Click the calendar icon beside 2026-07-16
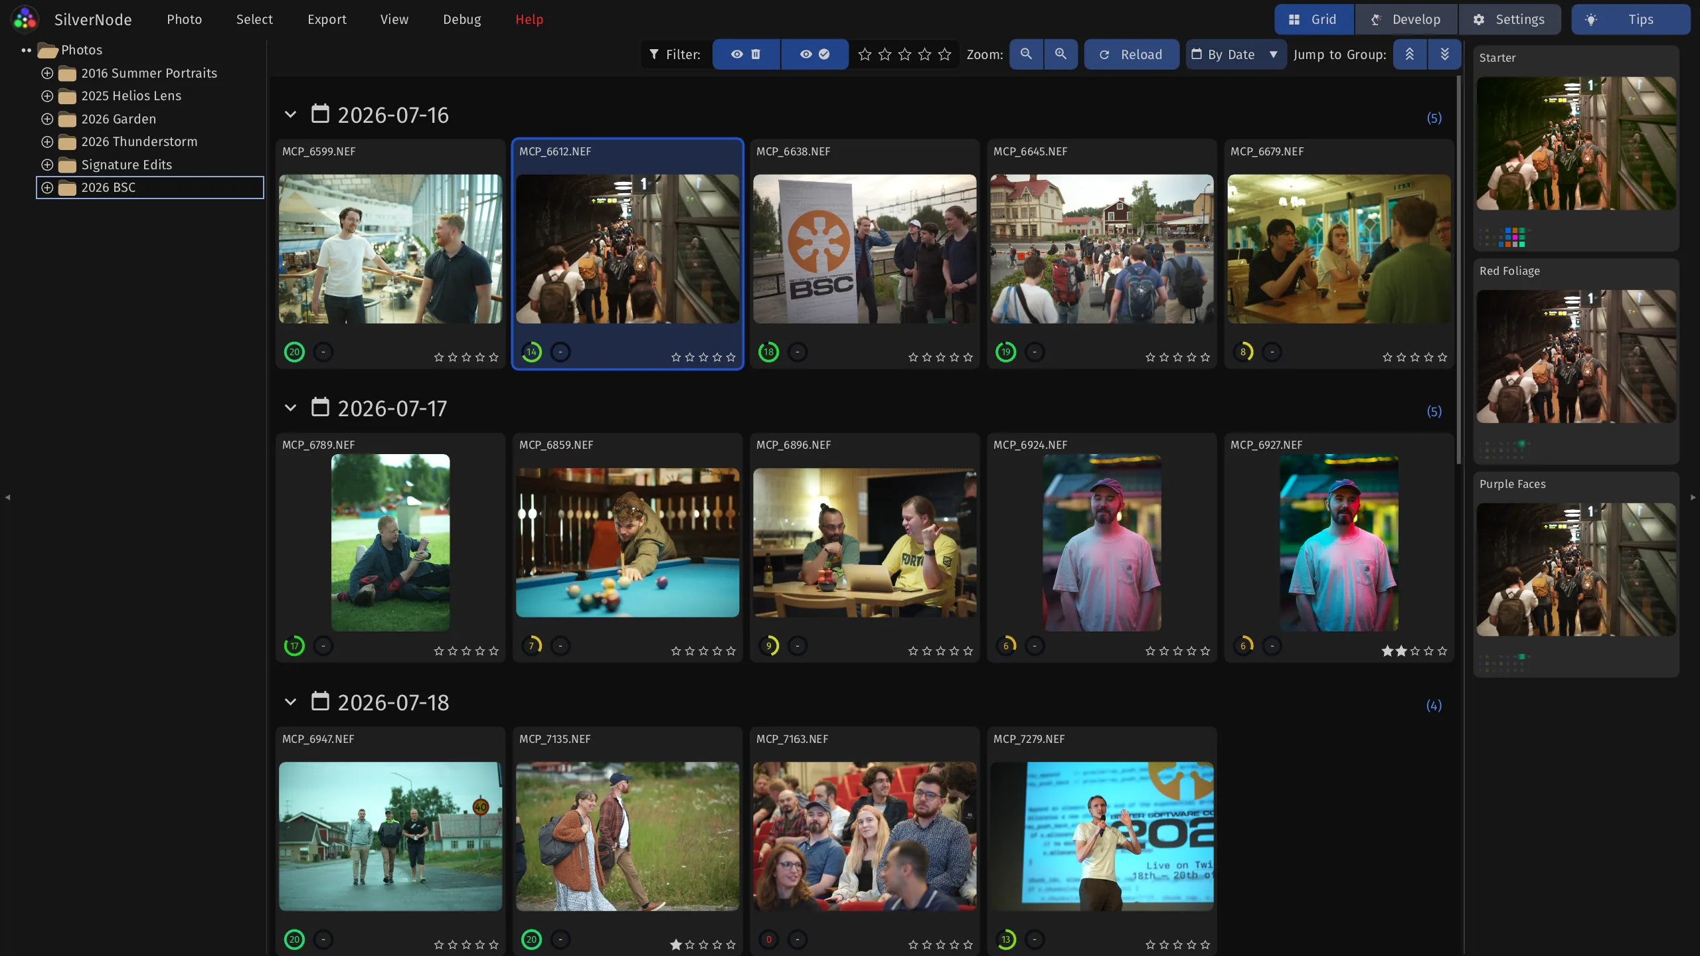The height and width of the screenshot is (956, 1700). click(320, 114)
